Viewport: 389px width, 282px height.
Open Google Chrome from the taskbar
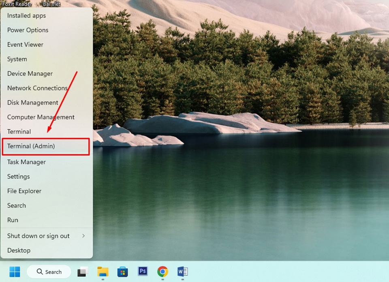tap(162, 271)
